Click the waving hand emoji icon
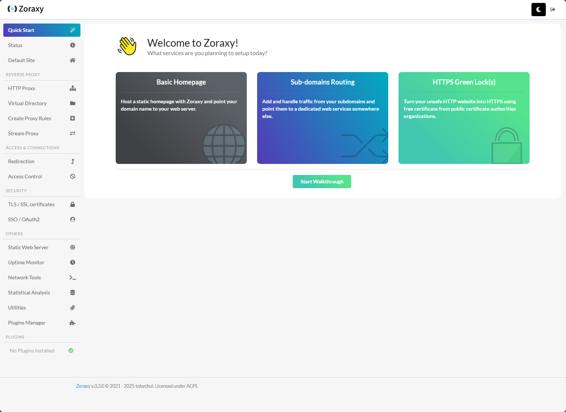This screenshot has height=412, width=566. [x=127, y=46]
